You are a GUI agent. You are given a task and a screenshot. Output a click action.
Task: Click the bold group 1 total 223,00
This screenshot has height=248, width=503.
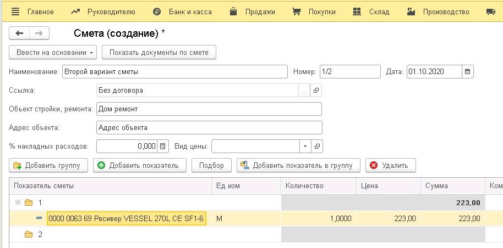468,202
